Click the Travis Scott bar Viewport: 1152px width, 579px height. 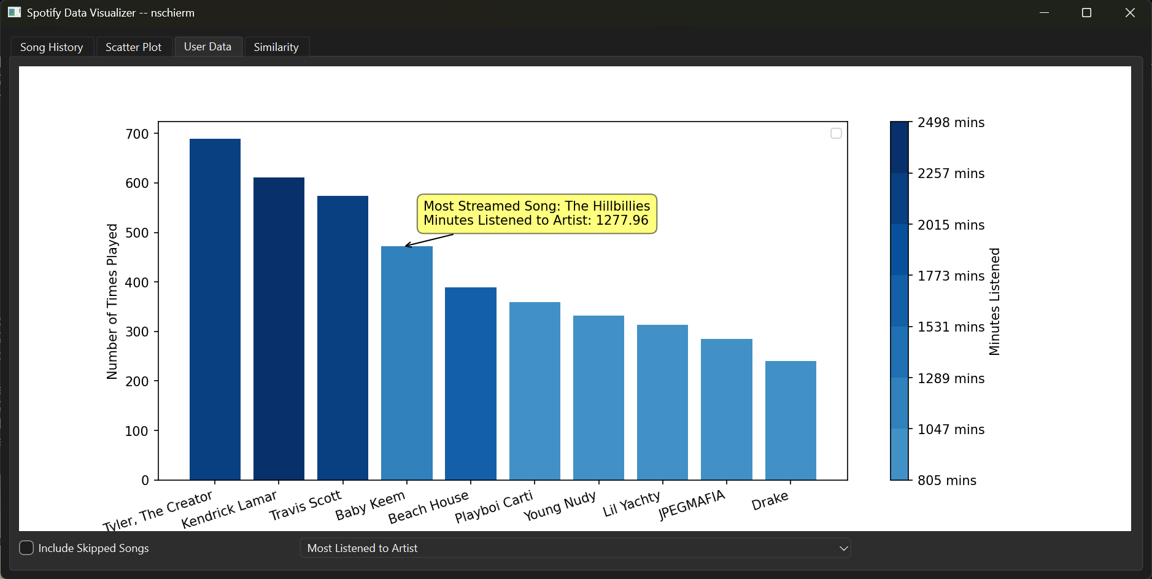[x=342, y=338]
